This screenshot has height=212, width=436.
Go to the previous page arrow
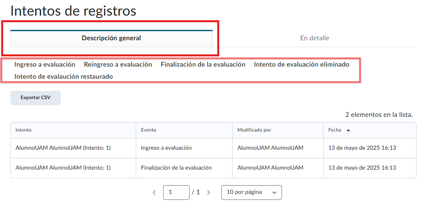click(154, 193)
